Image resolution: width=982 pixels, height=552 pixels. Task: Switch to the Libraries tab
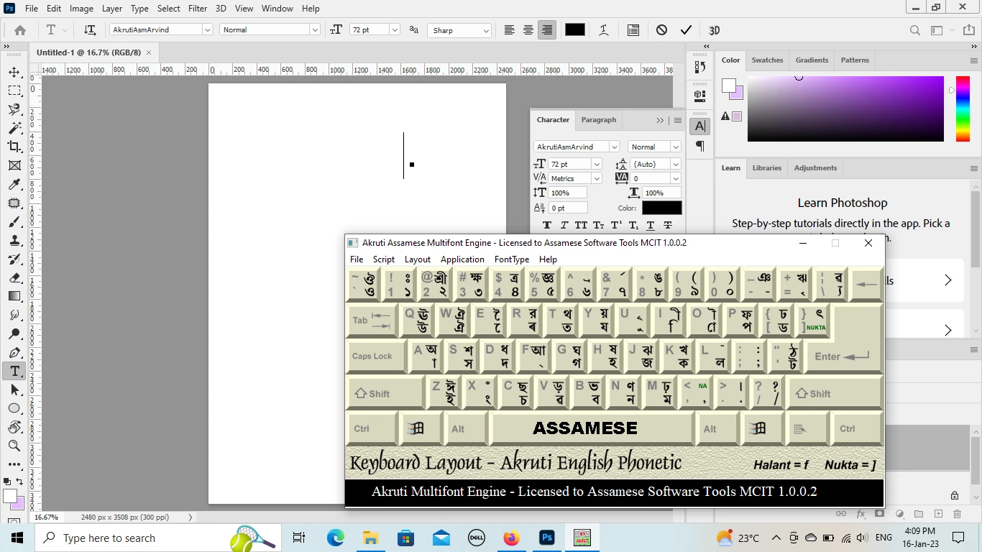point(767,168)
